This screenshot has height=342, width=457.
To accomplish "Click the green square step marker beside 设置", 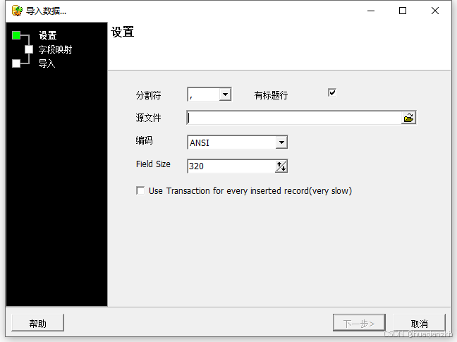I will coord(16,35).
